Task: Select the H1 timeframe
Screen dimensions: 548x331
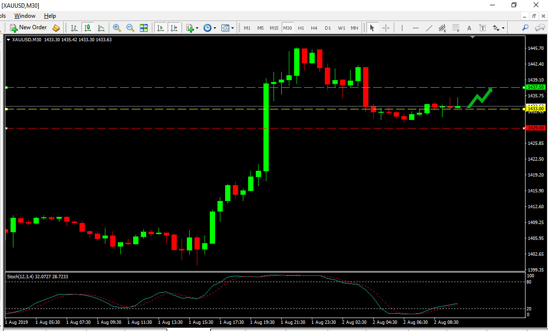Action: (x=301, y=28)
